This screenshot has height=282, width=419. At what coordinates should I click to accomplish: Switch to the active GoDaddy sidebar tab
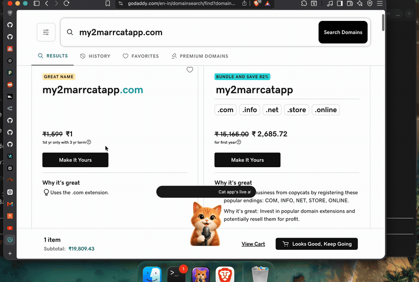coord(10,240)
